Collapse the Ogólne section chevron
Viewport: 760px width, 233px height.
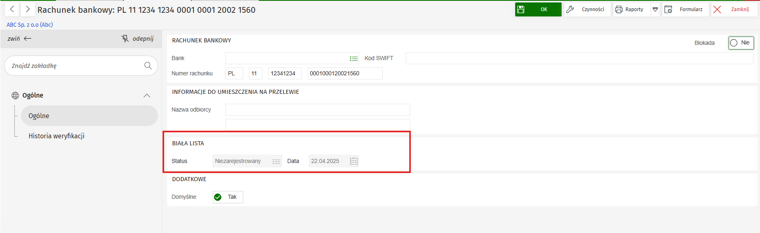tap(146, 96)
